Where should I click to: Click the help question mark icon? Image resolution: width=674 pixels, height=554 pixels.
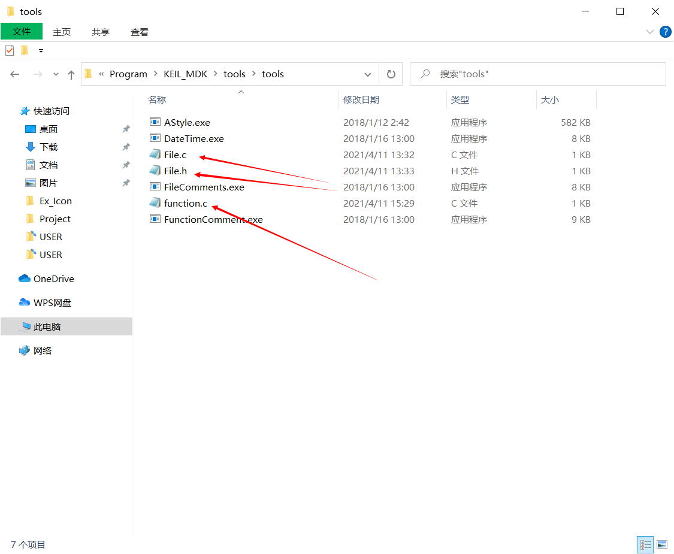tap(665, 32)
